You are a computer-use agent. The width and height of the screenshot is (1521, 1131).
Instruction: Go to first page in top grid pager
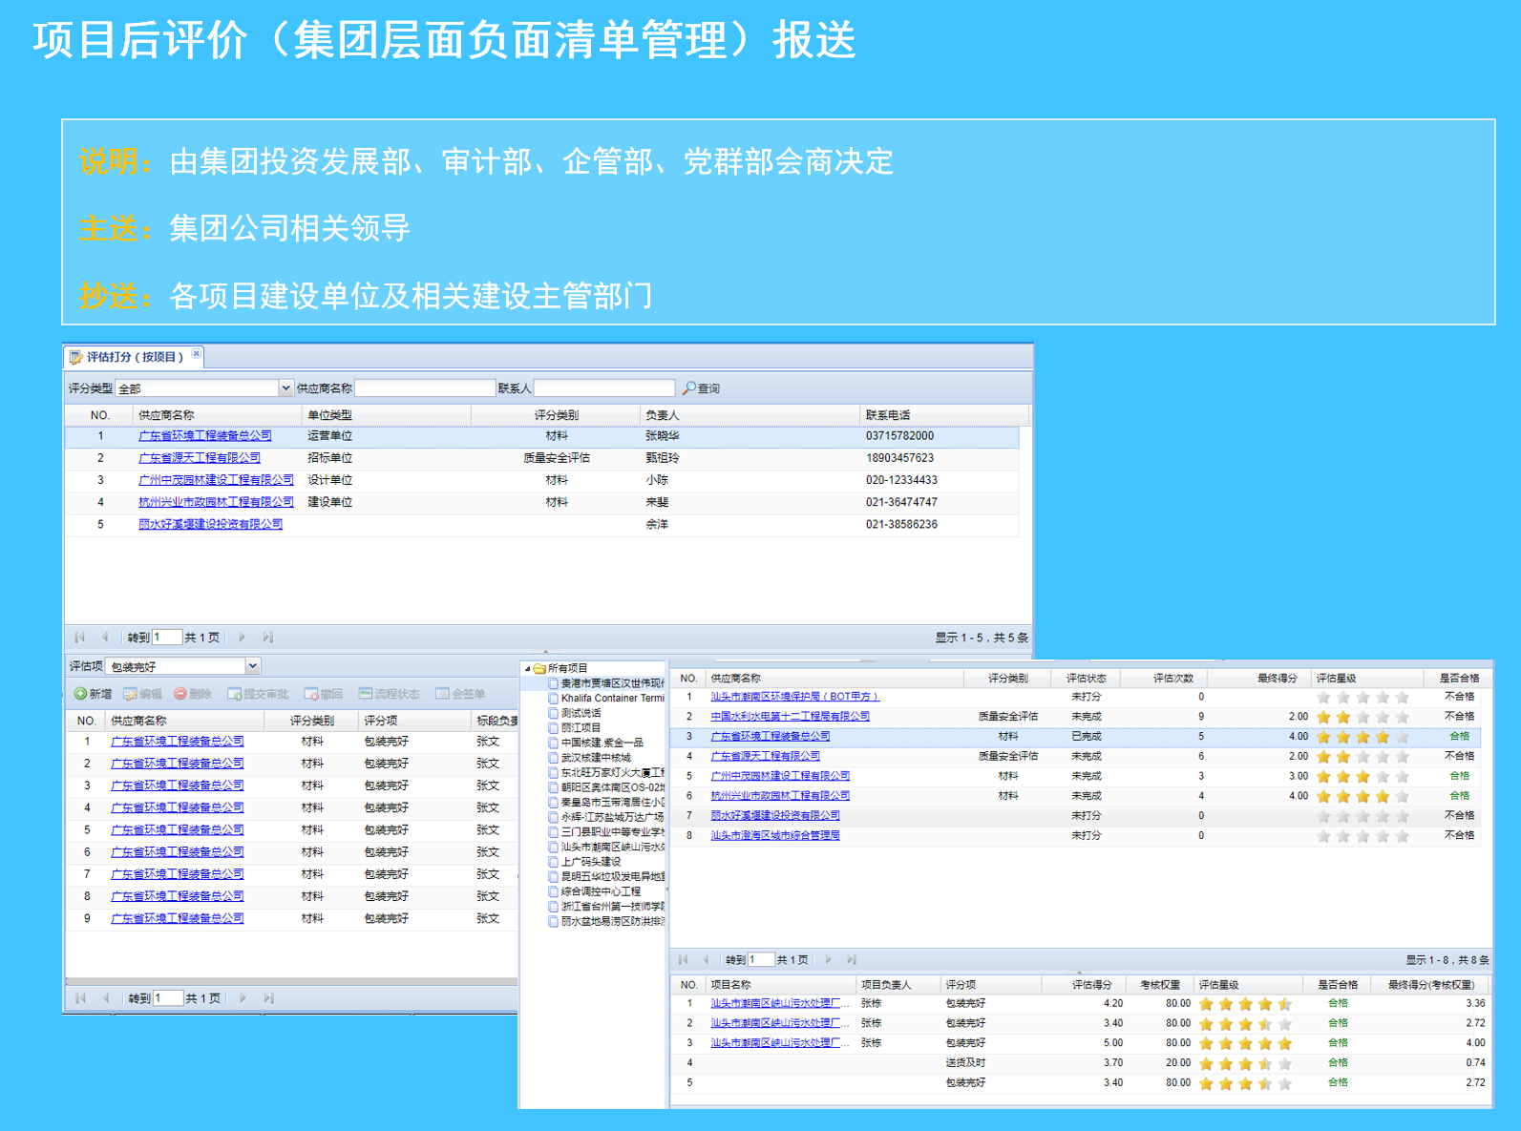click(80, 637)
